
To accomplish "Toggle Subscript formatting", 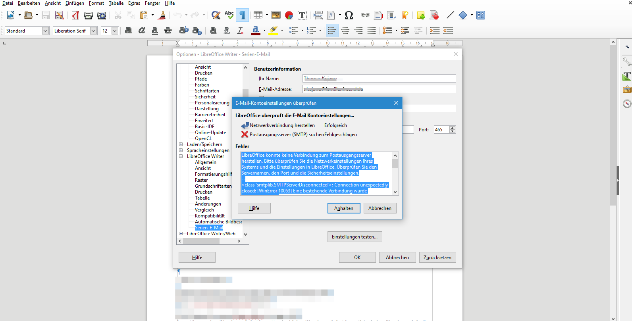I will tap(197, 31).
